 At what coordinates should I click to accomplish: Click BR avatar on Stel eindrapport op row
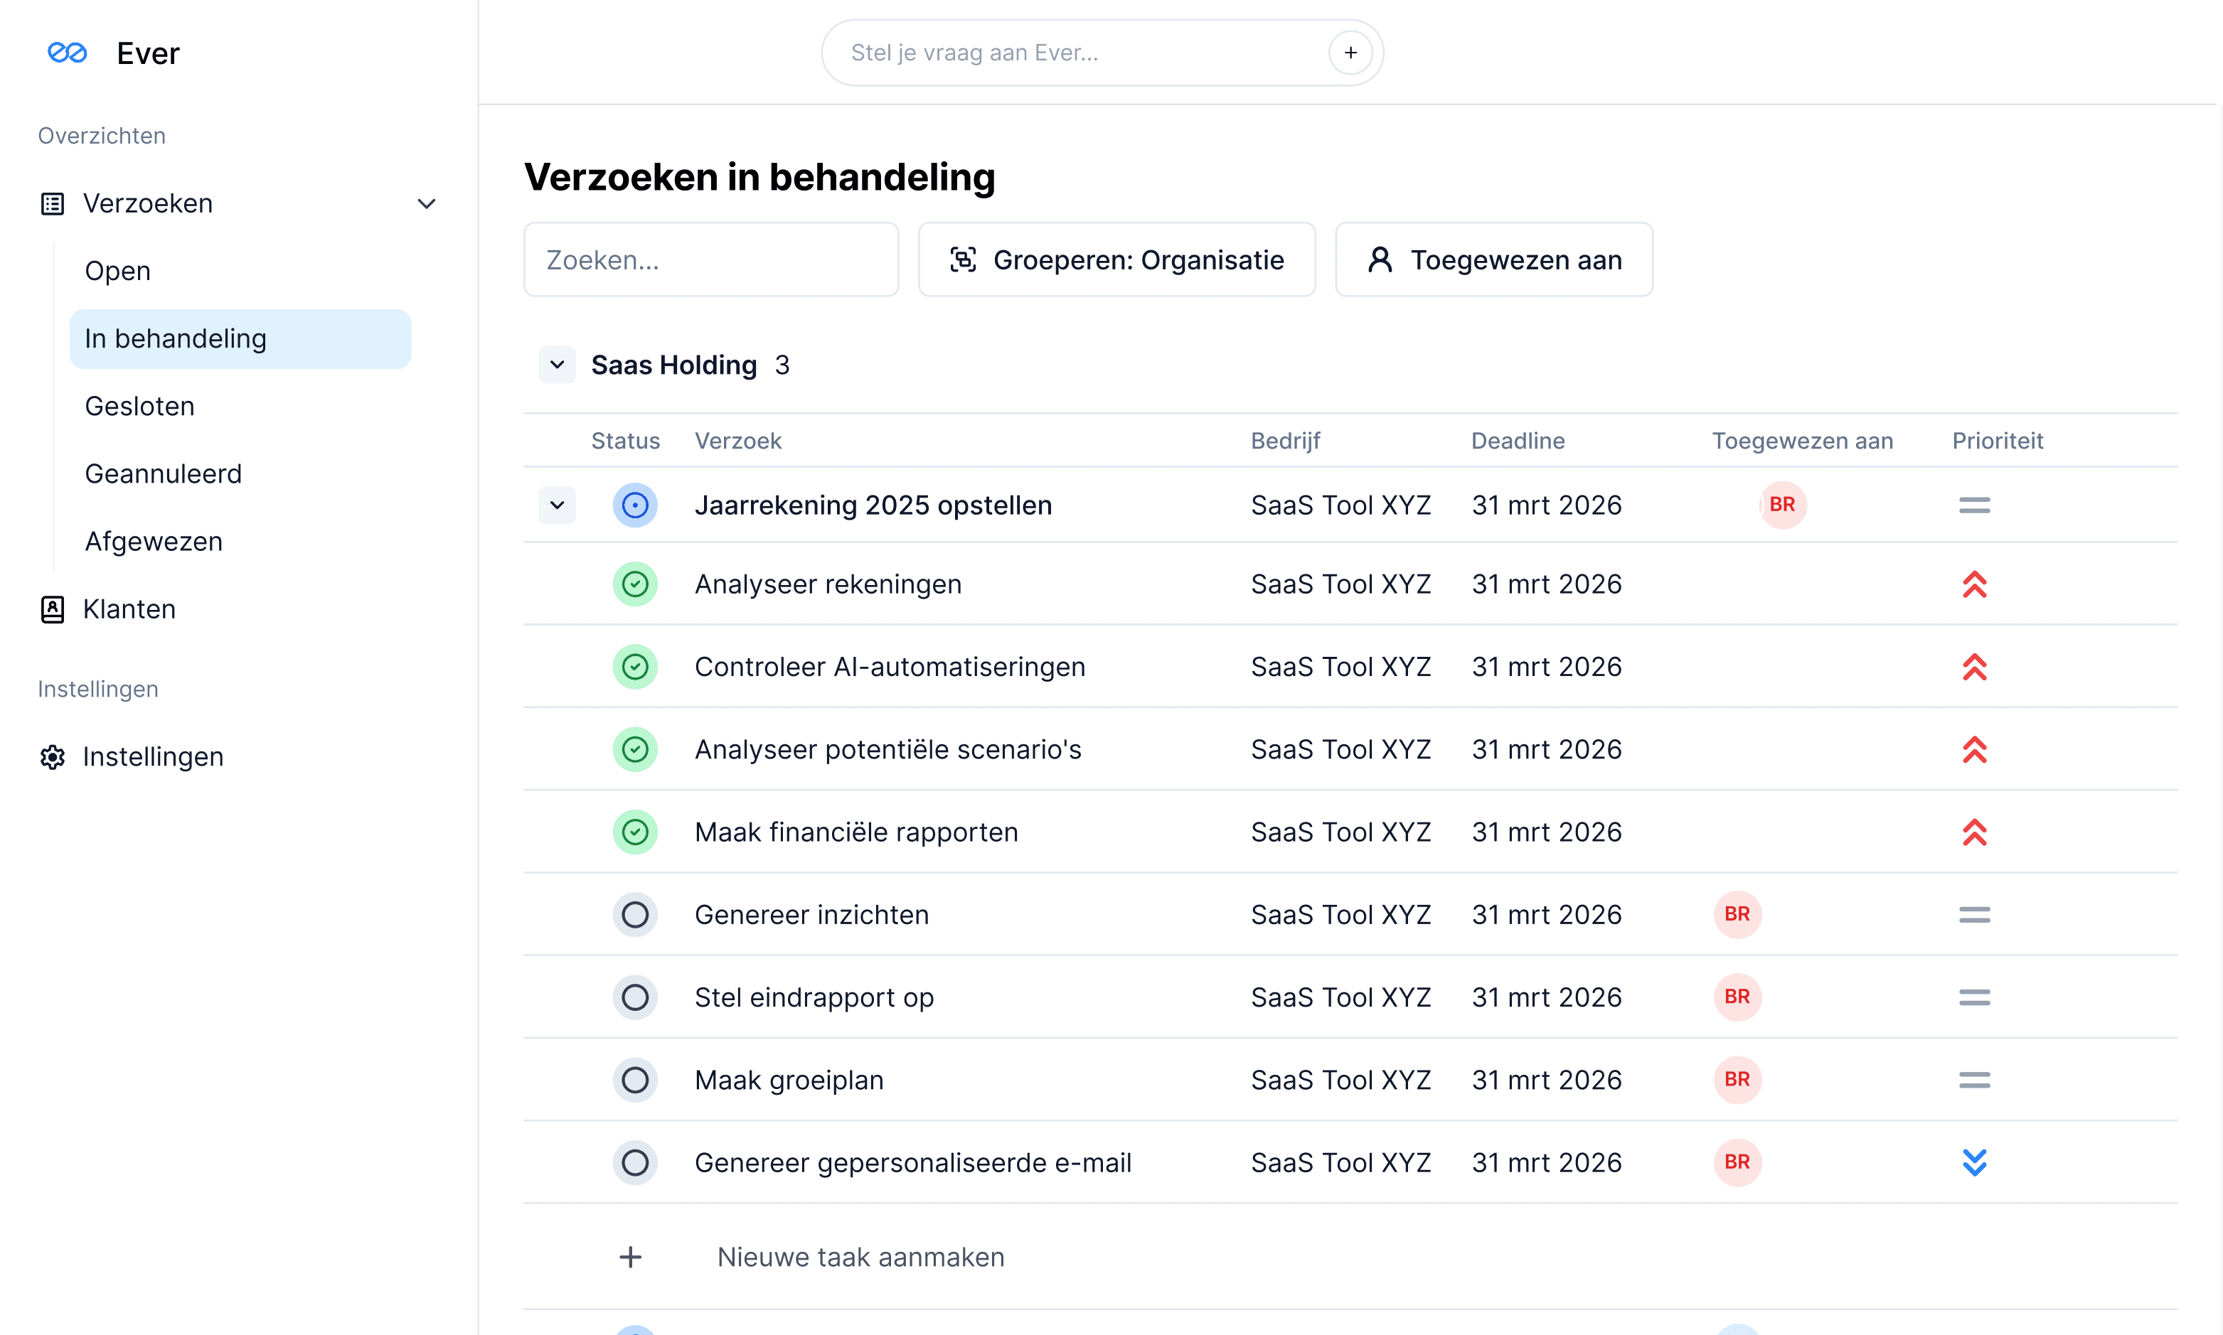pyautogui.click(x=1737, y=997)
